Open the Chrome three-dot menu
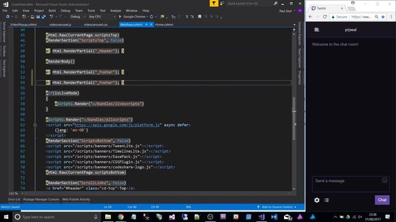The width and height of the screenshot is (396, 222). (x=391, y=17)
